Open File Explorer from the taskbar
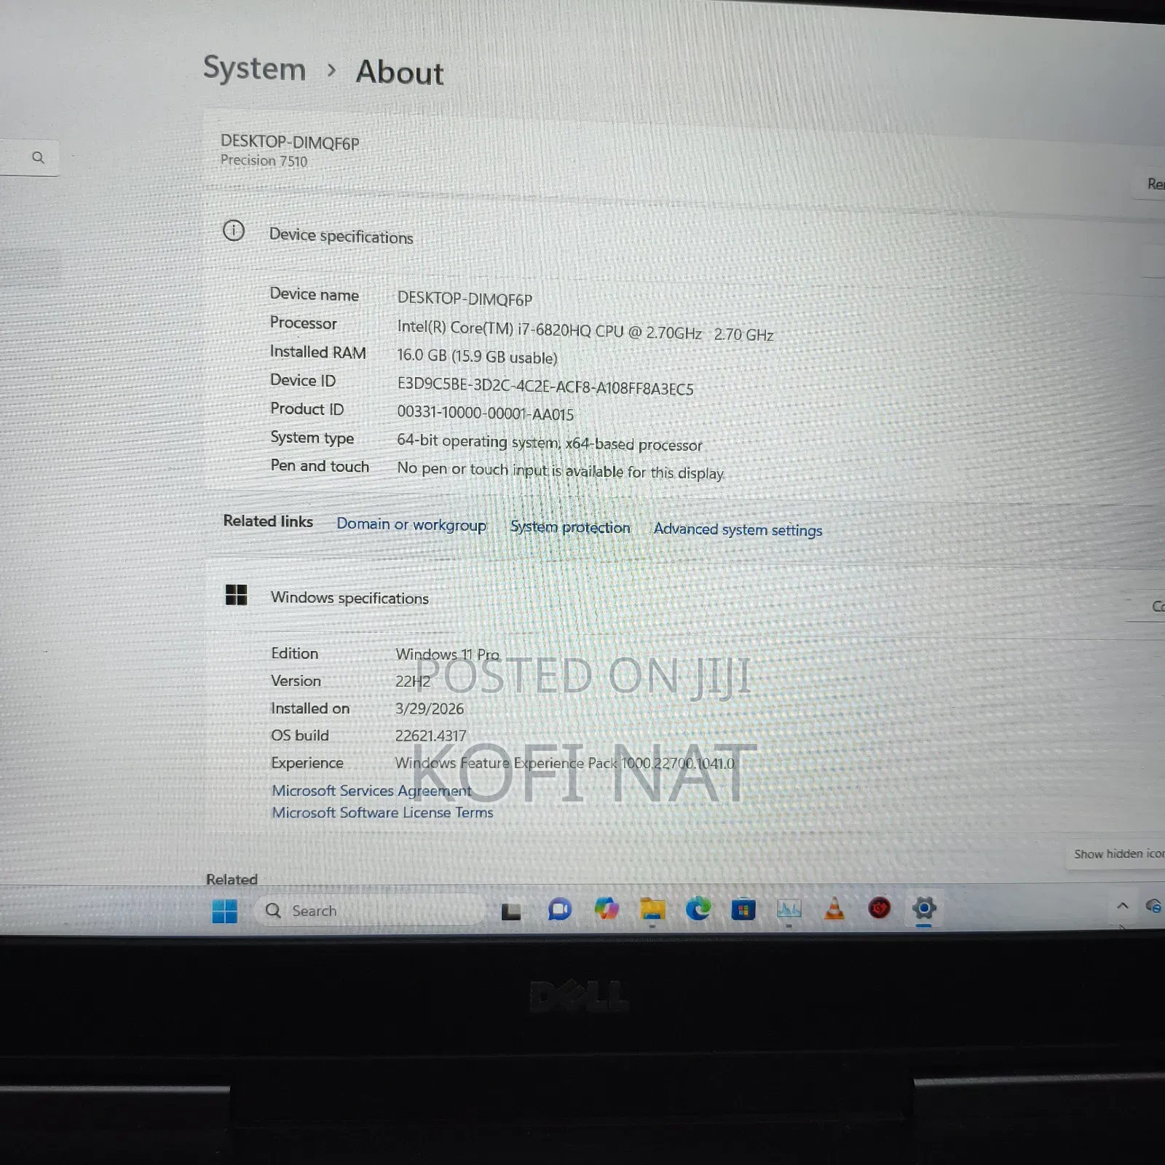Viewport: 1165px width, 1165px height. [x=652, y=909]
